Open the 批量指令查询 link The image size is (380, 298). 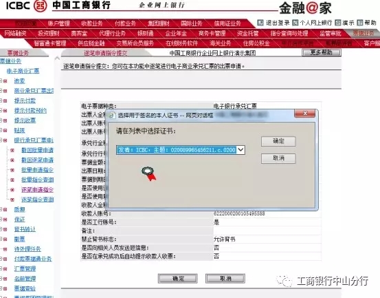pyautogui.click(x=38, y=180)
